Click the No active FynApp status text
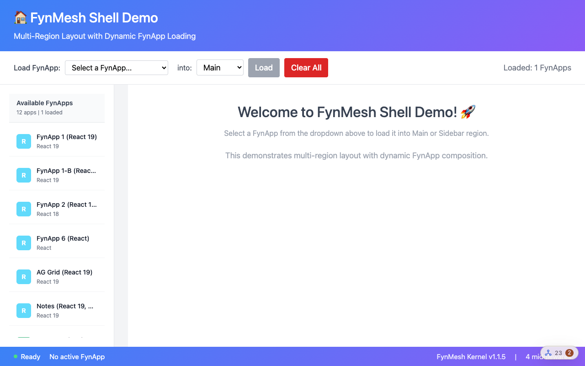This screenshot has height=366, width=585. [77, 357]
